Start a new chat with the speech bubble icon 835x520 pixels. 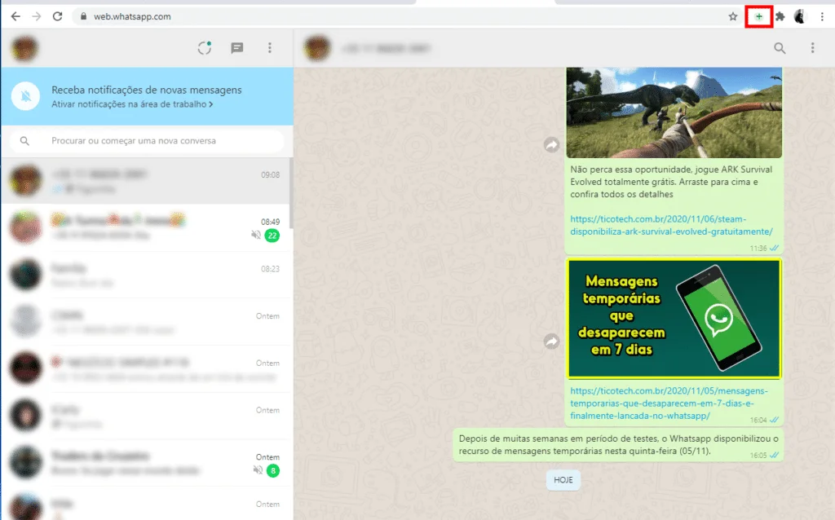coord(237,47)
